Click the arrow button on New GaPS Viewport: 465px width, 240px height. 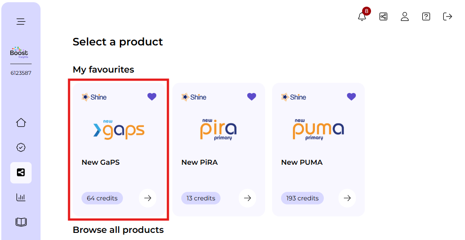pyautogui.click(x=147, y=198)
